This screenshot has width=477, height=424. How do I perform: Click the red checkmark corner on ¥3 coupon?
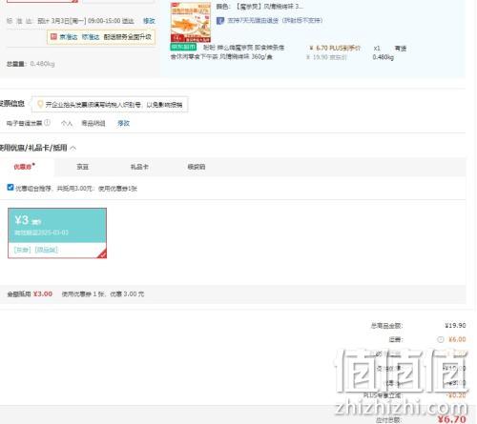102,253
